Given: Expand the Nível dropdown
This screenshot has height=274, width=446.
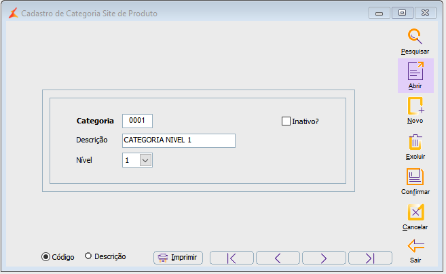Looking at the screenshot, I should 145,160.
